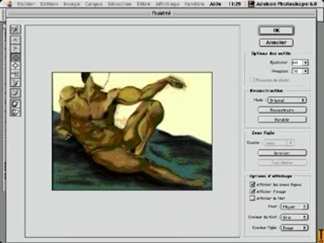Open the Couleur figée dropdown showing Rouge

click(294, 228)
